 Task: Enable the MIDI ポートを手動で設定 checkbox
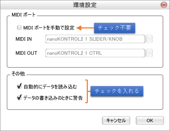pos(19,28)
